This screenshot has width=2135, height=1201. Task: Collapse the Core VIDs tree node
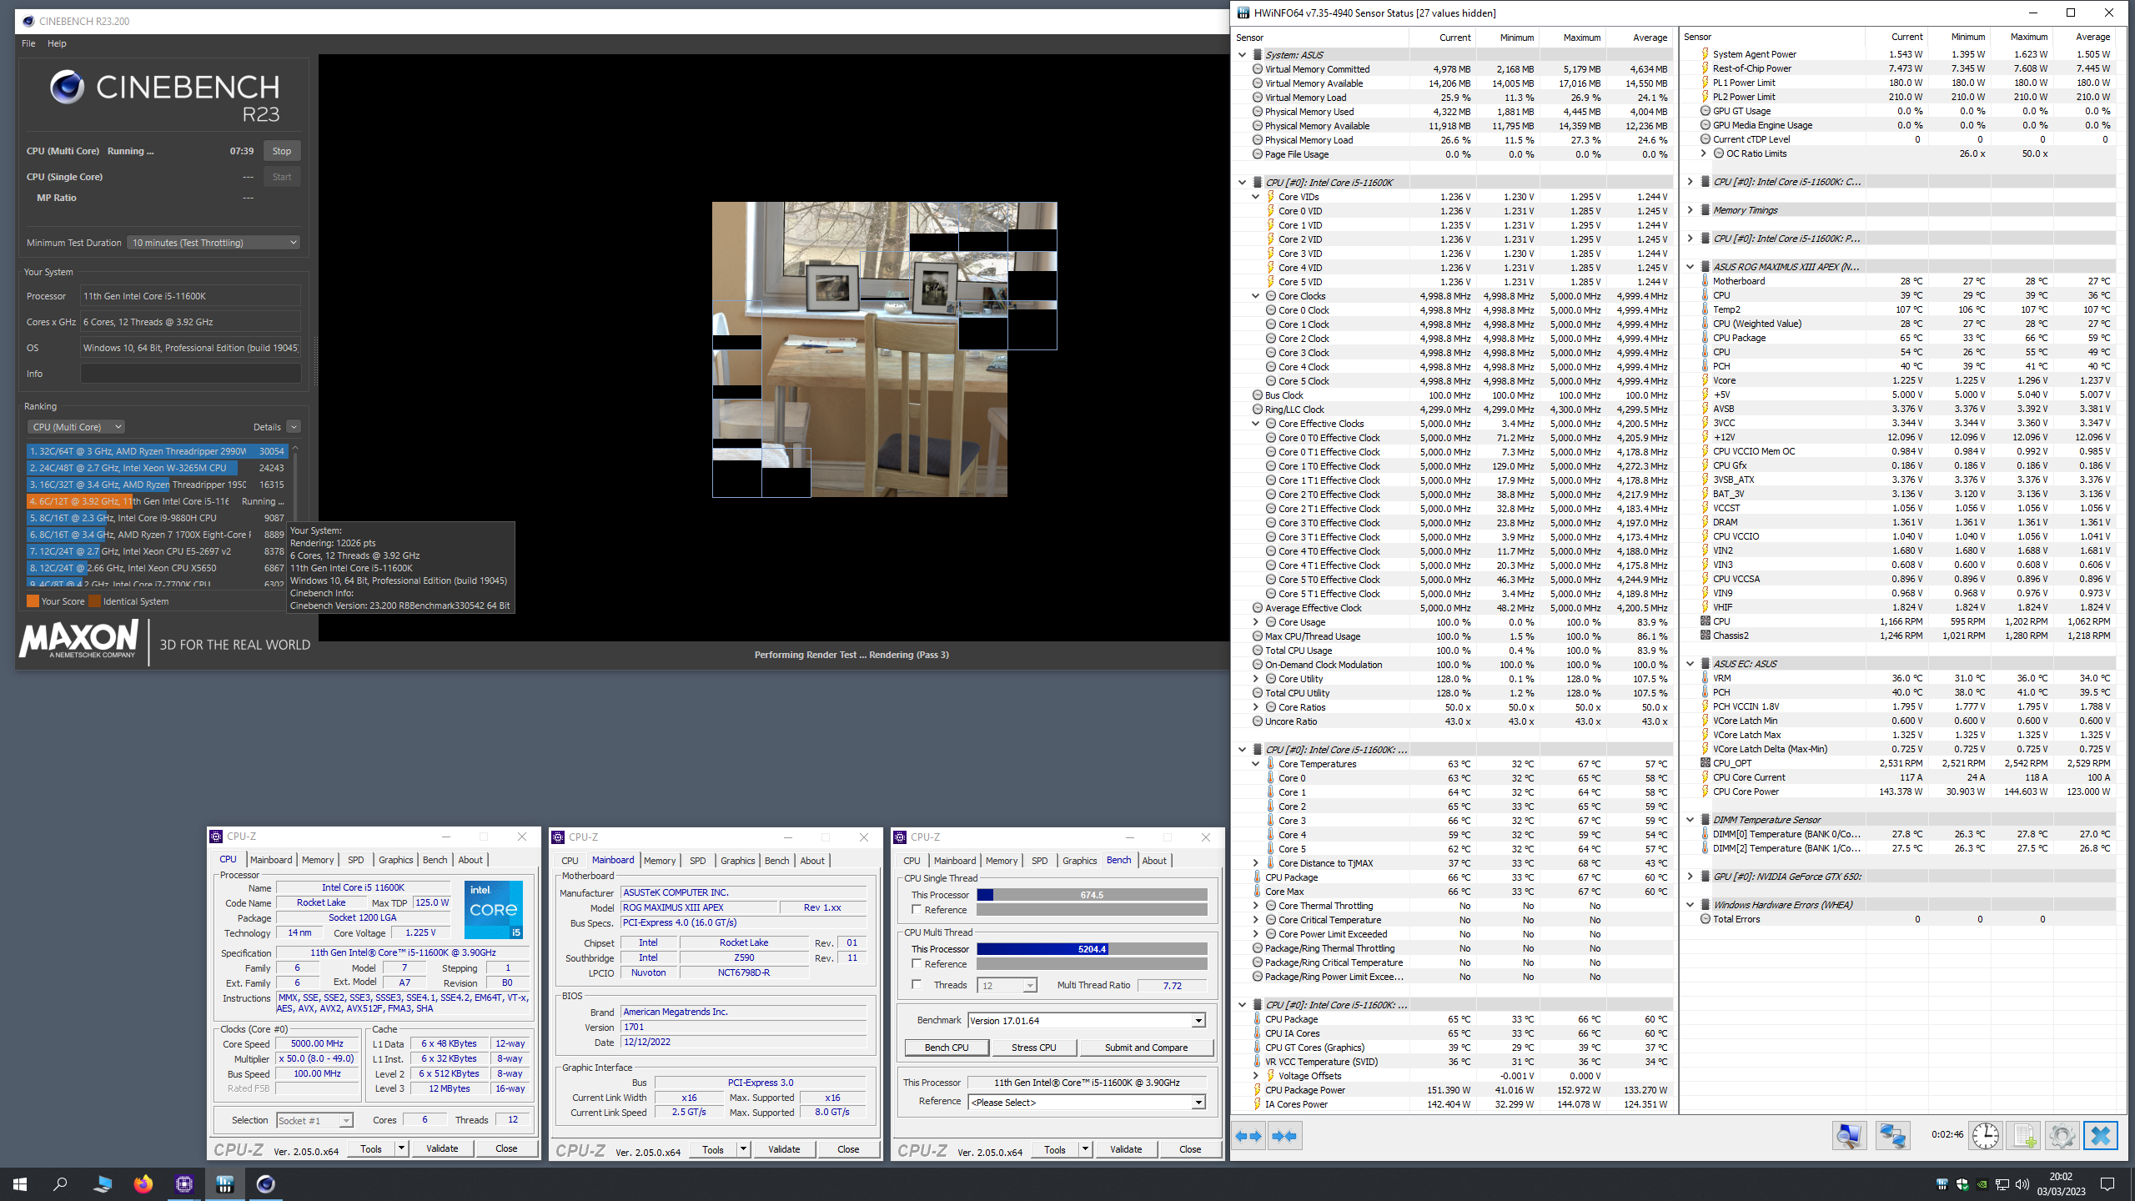point(1255,197)
